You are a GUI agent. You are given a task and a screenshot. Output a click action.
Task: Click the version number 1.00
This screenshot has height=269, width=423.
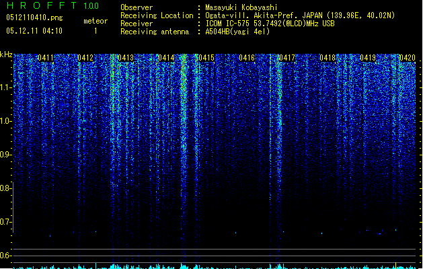tap(91, 5)
